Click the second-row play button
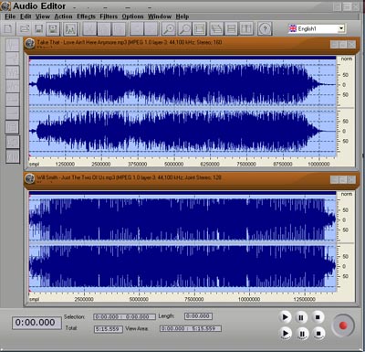This screenshot has width=365, height=352. [x=285, y=333]
